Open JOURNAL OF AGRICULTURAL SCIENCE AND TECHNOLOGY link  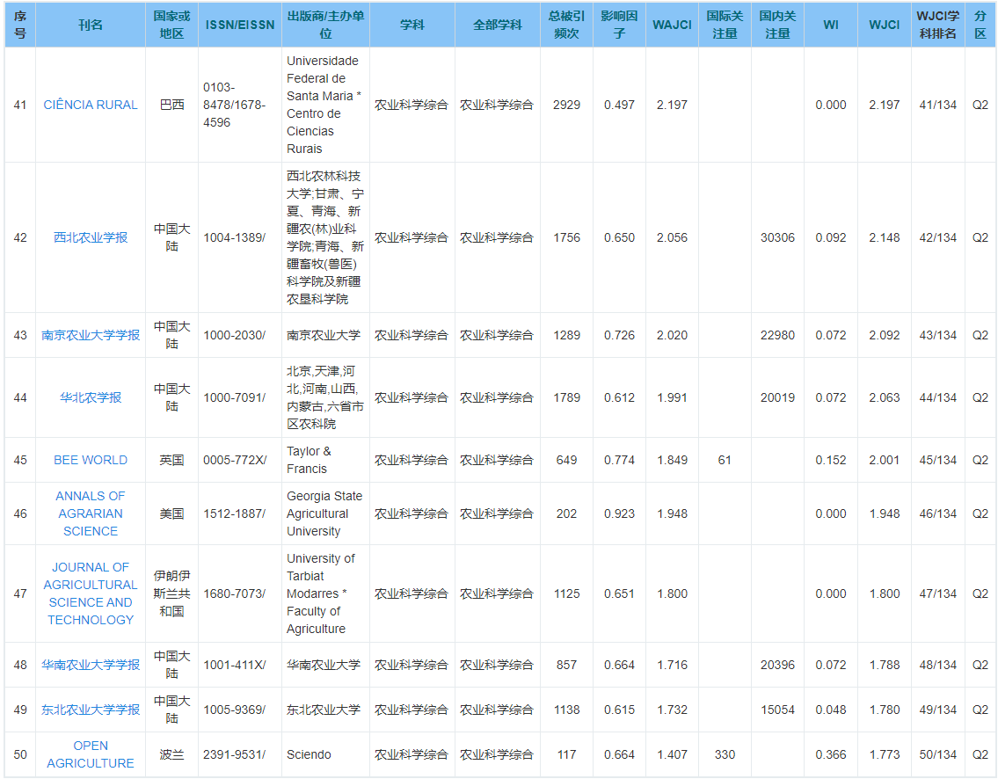click(91, 593)
